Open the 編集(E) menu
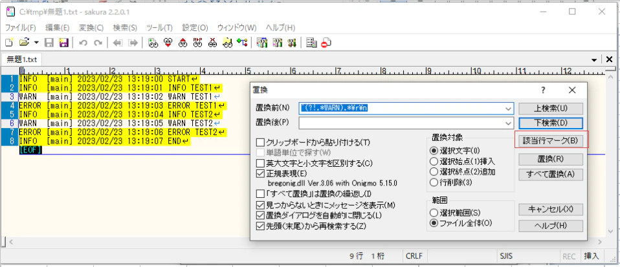The width and height of the screenshot is (620, 267). 58,28
